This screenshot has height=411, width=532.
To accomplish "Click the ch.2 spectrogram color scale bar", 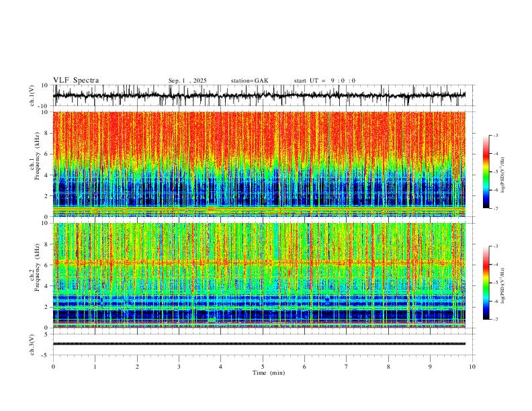I will point(486,283).
